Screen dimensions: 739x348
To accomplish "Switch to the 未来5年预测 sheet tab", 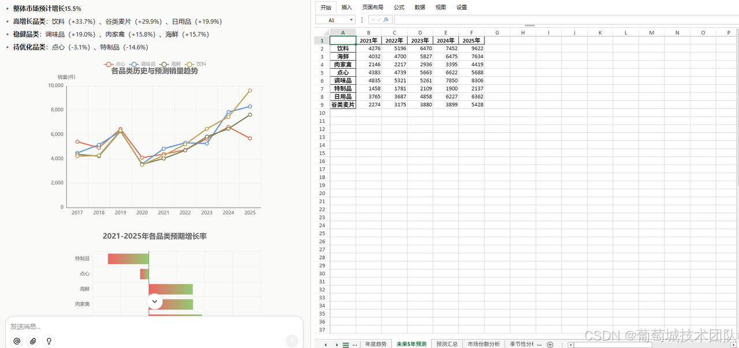I will pos(411,344).
